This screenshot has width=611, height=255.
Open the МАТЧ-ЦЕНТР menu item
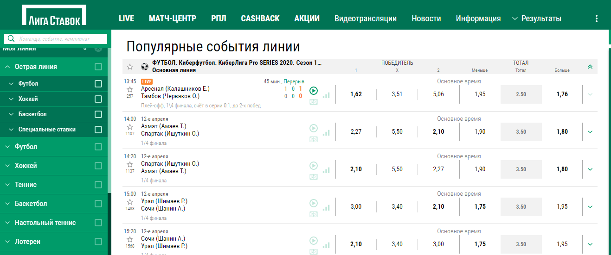(173, 19)
